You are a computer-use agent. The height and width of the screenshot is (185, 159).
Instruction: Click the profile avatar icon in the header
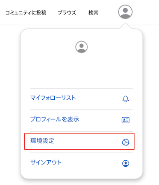[125, 12]
